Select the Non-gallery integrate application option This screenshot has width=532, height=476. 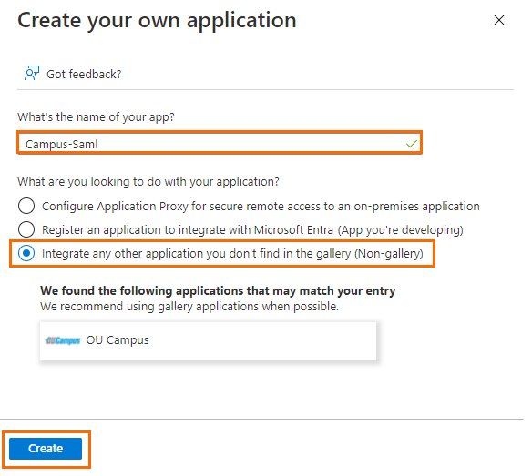26,254
